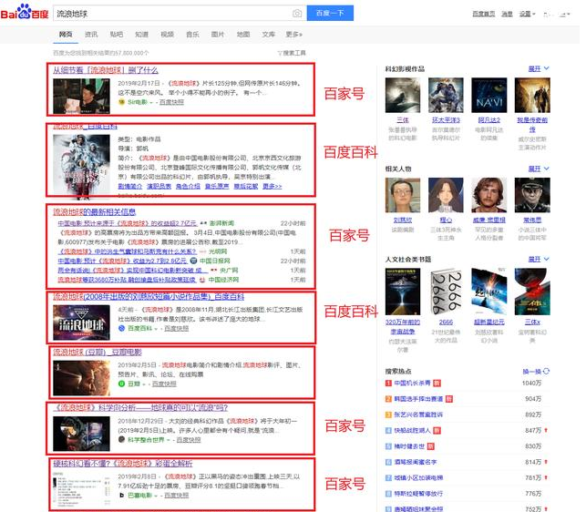Expand the 科幻影视作品 section

pos(539,68)
